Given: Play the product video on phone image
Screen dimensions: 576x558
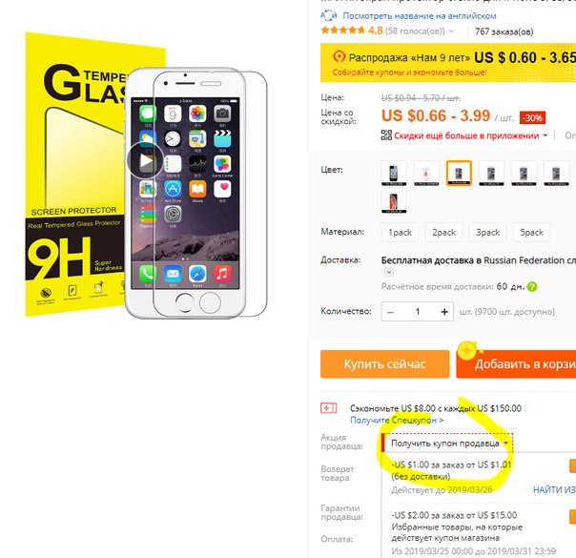Looking at the screenshot, I should click(x=146, y=160).
